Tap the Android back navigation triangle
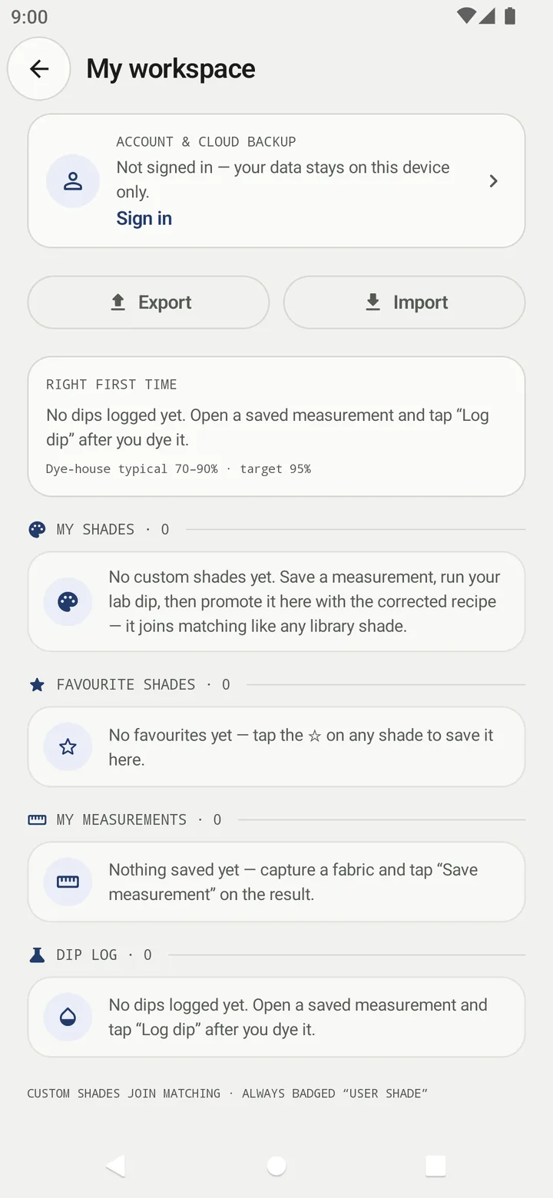This screenshot has height=1198, width=553. coord(115,1166)
